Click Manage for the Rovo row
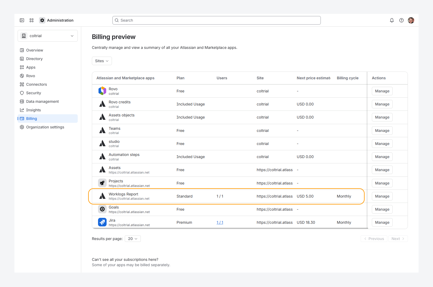The width and height of the screenshot is (433, 287). [x=382, y=91]
